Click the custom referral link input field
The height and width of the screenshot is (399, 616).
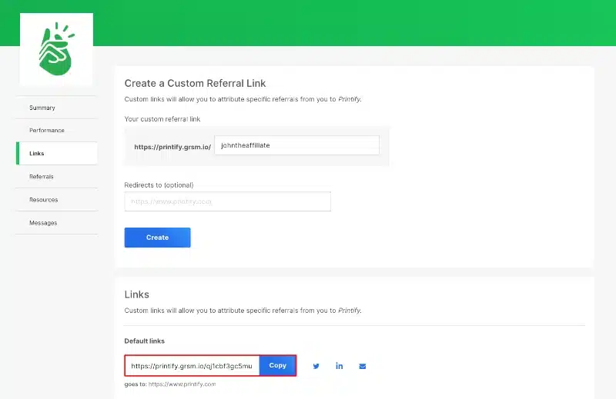(x=297, y=145)
